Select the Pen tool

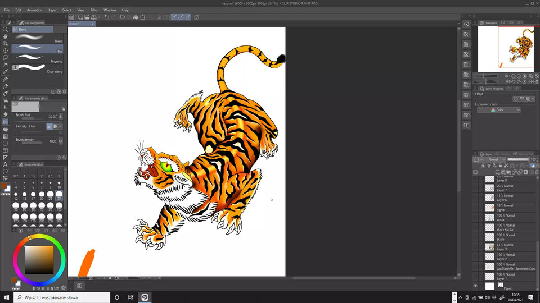5,79
